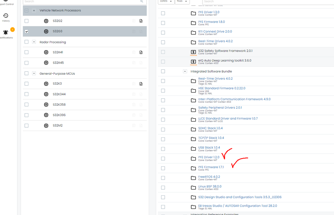Click the left panel search field
Viewport: 334px width, 215px height.
[85, 2]
